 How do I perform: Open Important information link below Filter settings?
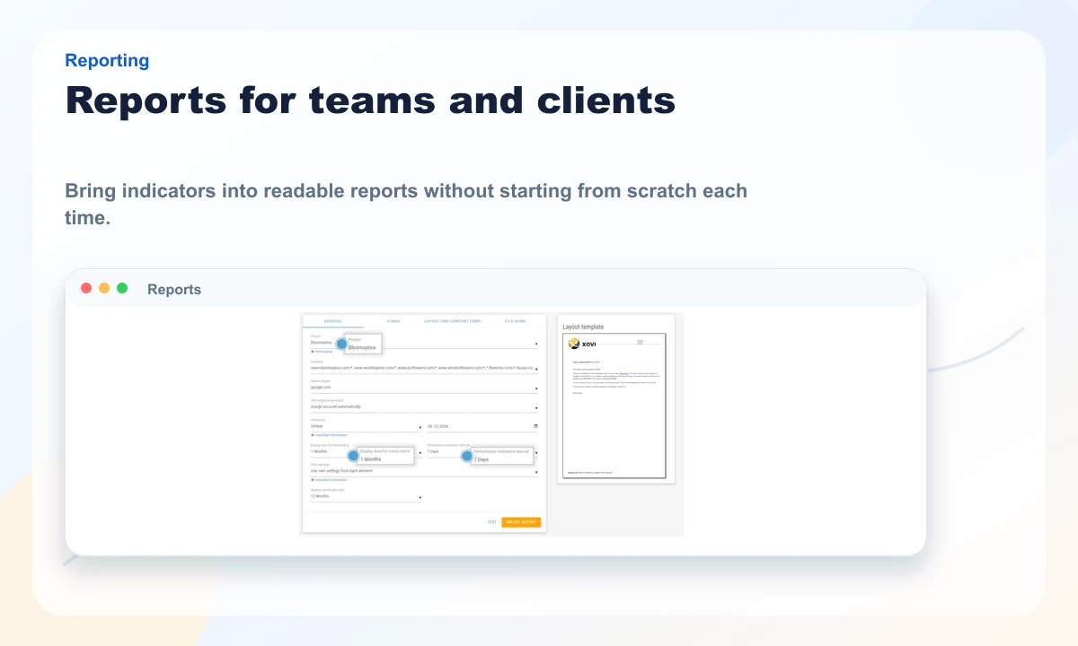(x=329, y=480)
